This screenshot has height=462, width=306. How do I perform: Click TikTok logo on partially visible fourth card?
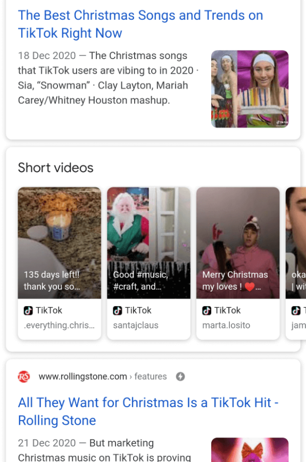click(x=296, y=310)
